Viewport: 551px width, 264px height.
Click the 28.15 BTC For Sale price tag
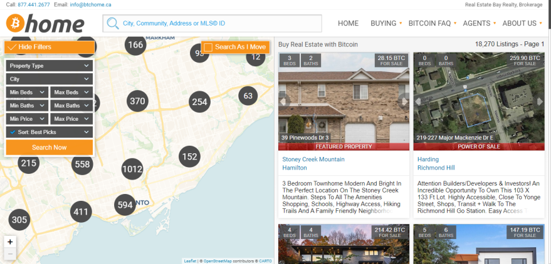tap(391, 60)
